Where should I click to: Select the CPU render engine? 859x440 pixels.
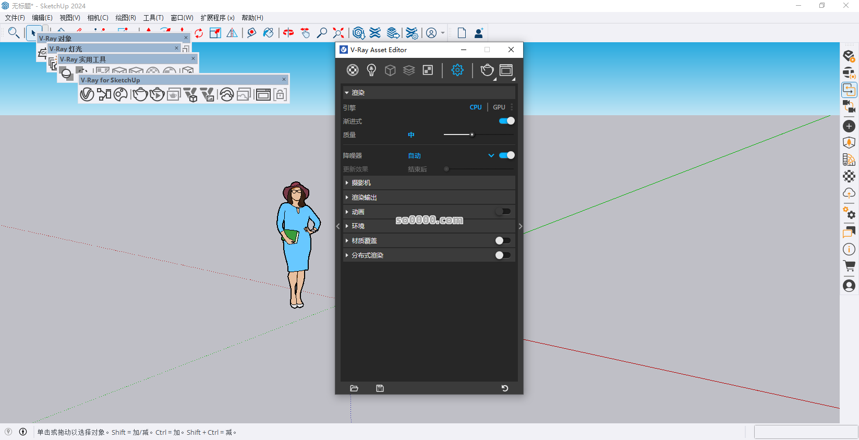[476, 107]
